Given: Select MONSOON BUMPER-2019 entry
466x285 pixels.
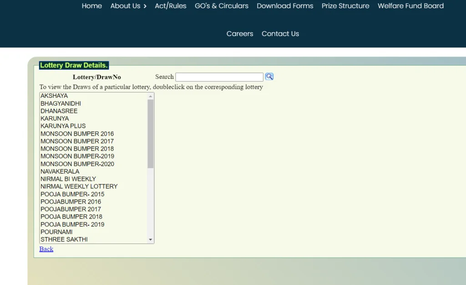Looking at the screenshot, I should point(93,156).
